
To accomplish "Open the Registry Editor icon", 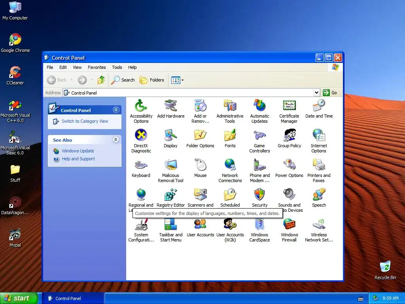I will [170, 195].
